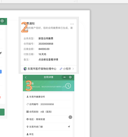
Task: Click contract number 2020000858 in notice card
Action: tap(46, 44)
